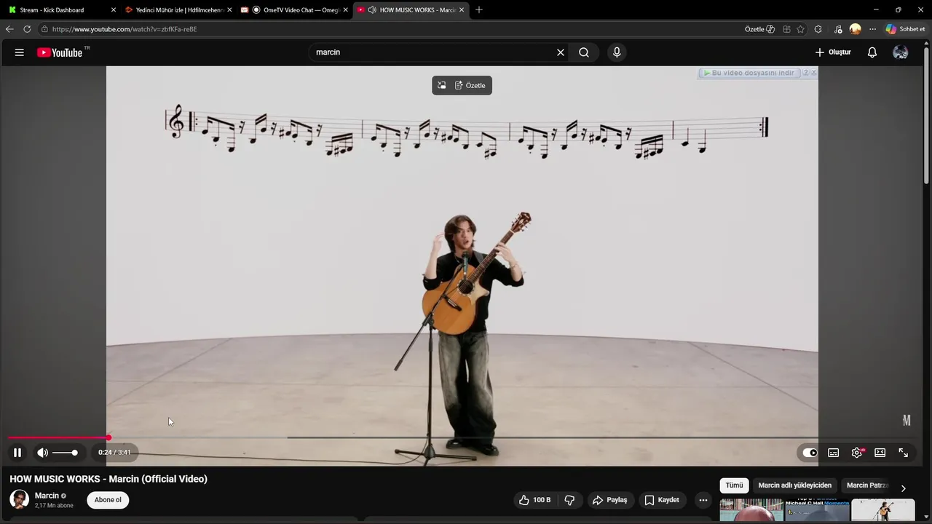932x524 pixels.
Task: Open the YouTube hamburger guide menu
Action: 20,52
